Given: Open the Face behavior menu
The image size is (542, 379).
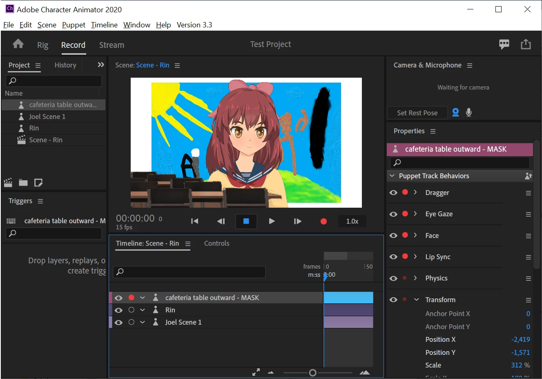Looking at the screenshot, I should click(529, 236).
